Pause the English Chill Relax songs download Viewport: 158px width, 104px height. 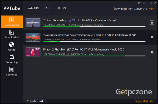152,37
